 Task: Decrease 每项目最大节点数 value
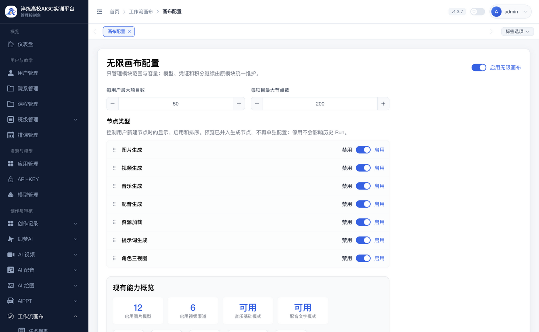[x=257, y=104]
